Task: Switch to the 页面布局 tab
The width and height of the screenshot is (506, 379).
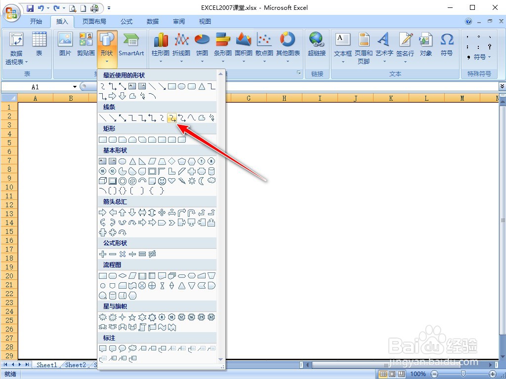Action: [x=94, y=22]
